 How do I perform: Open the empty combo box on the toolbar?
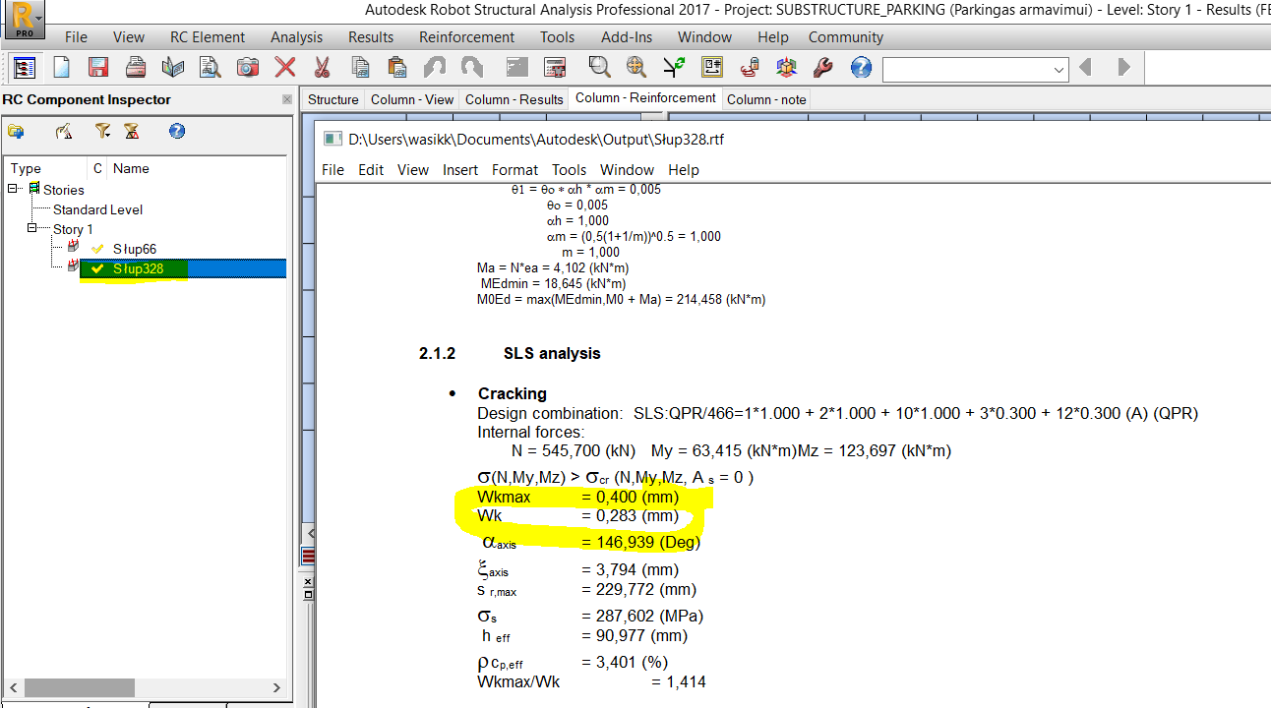tap(974, 69)
